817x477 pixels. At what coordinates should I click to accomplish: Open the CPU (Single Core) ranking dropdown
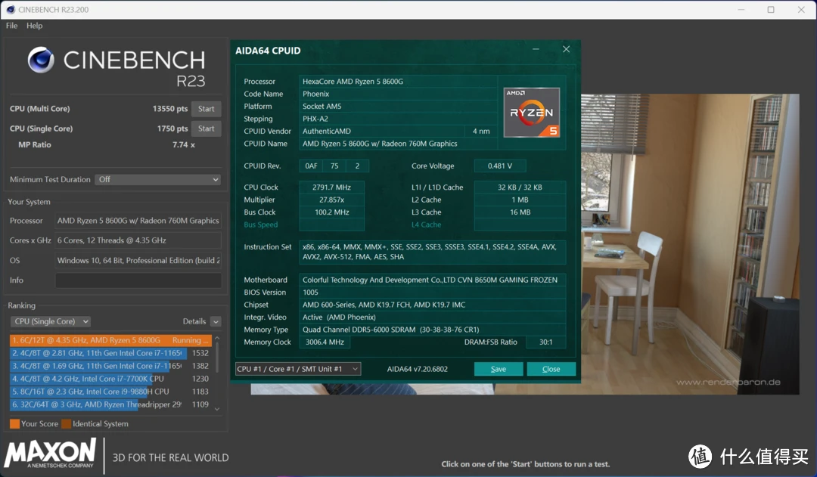(51, 321)
